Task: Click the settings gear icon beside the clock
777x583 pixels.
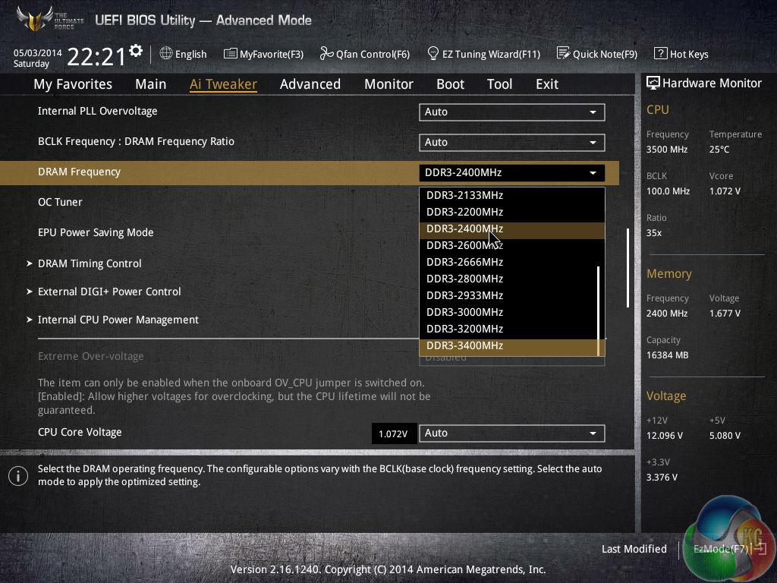Action: click(x=136, y=51)
